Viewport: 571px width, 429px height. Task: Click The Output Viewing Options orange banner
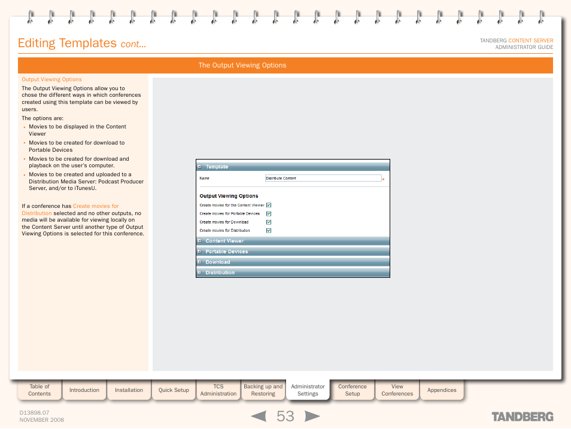click(x=285, y=65)
